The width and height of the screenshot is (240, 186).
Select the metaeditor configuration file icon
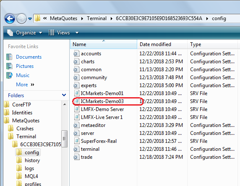tap(76, 125)
